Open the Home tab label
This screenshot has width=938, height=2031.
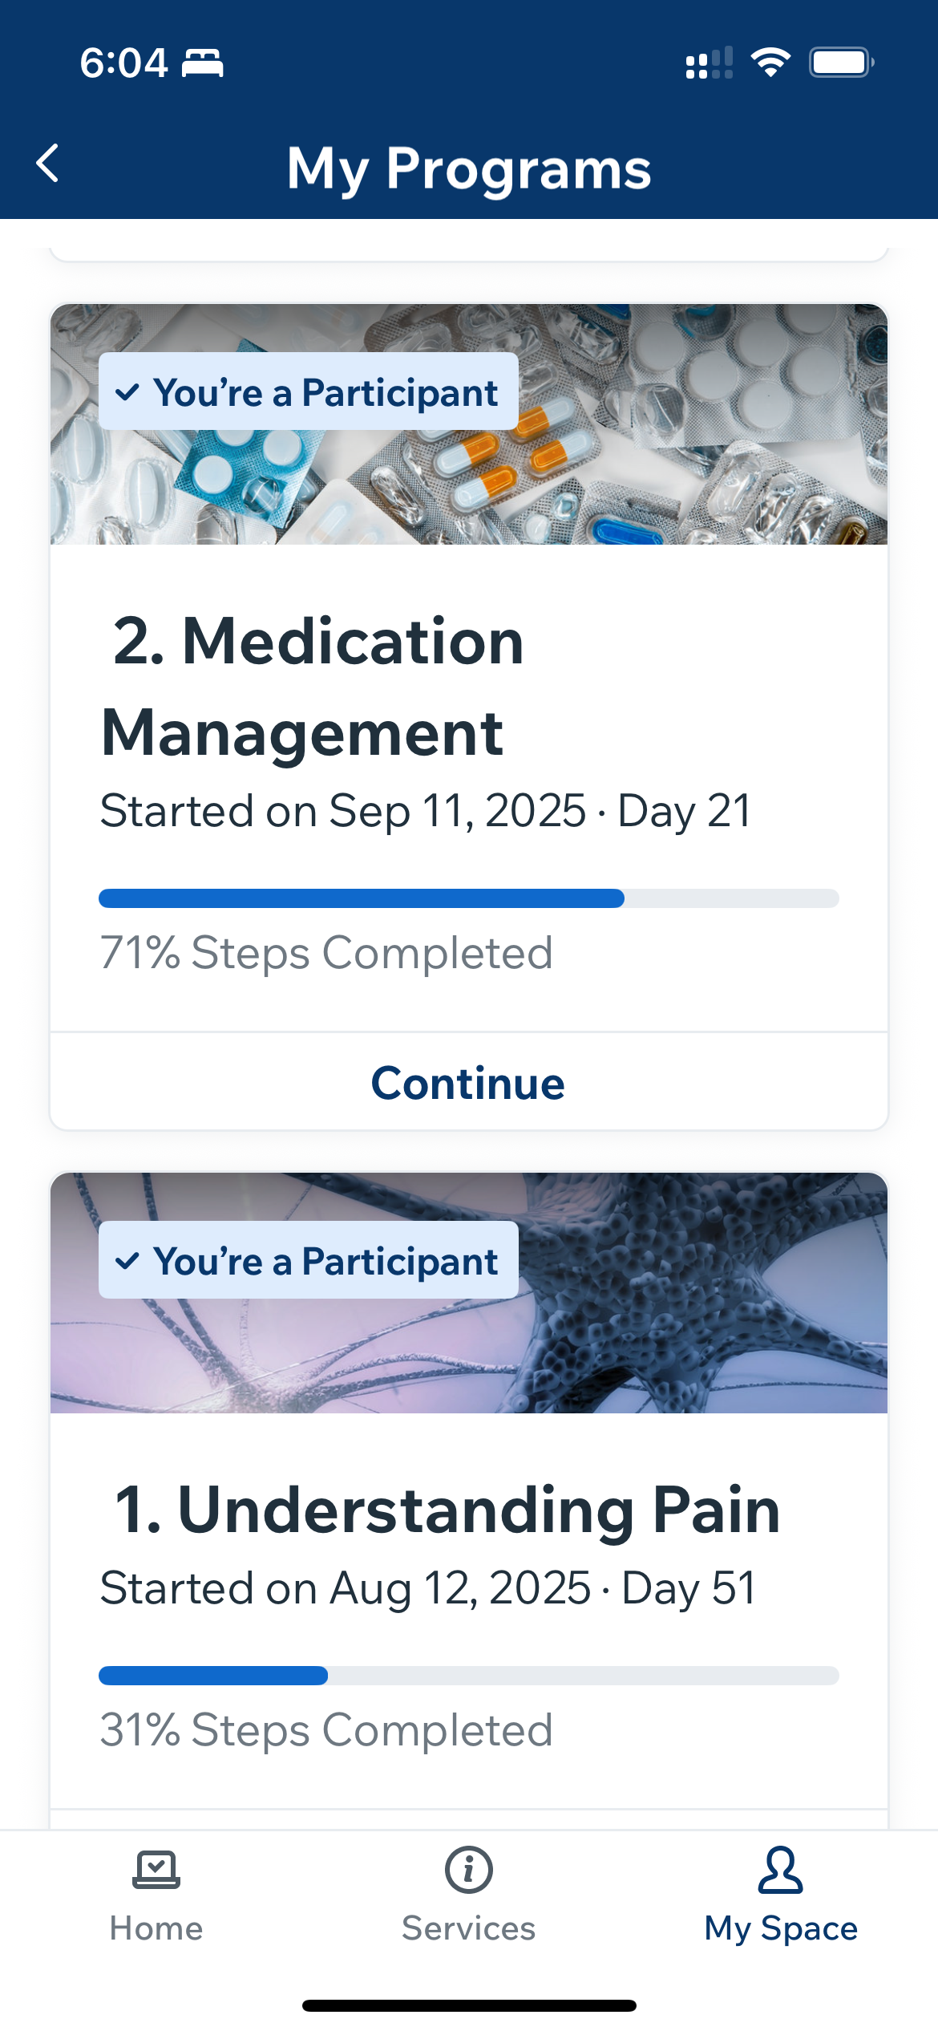point(156,1928)
